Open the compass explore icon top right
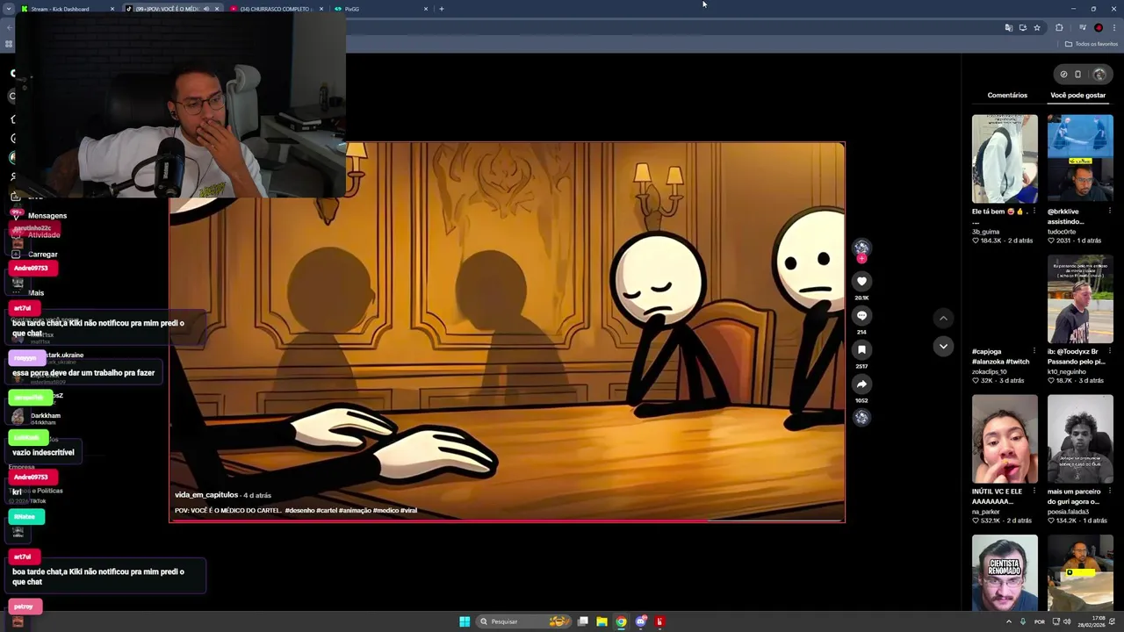 click(x=1063, y=75)
